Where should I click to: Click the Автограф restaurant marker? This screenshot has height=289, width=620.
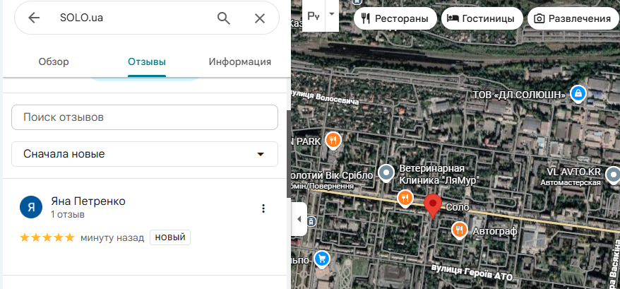(459, 230)
